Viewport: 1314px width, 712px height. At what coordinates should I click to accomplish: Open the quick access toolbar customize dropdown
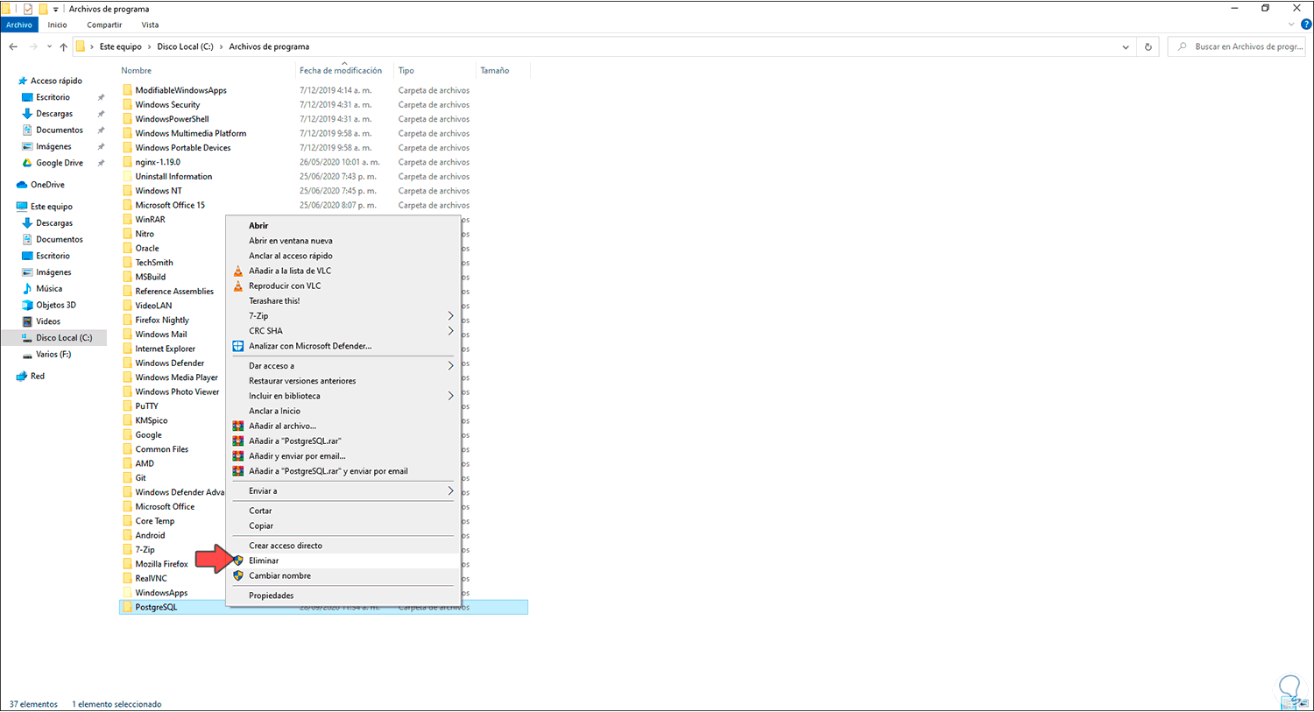(56, 10)
